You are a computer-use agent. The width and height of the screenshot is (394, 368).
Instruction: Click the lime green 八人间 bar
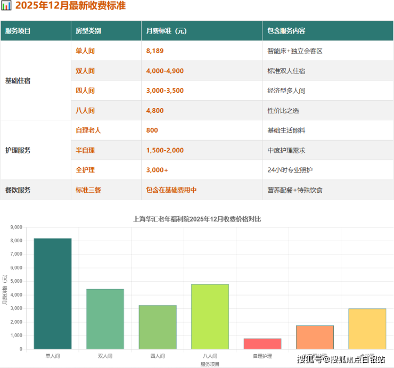tap(210, 317)
